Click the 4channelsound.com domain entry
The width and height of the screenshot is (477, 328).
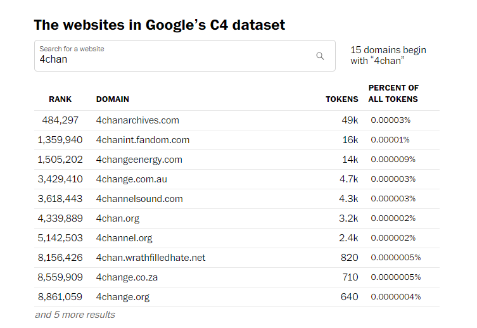(139, 199)
